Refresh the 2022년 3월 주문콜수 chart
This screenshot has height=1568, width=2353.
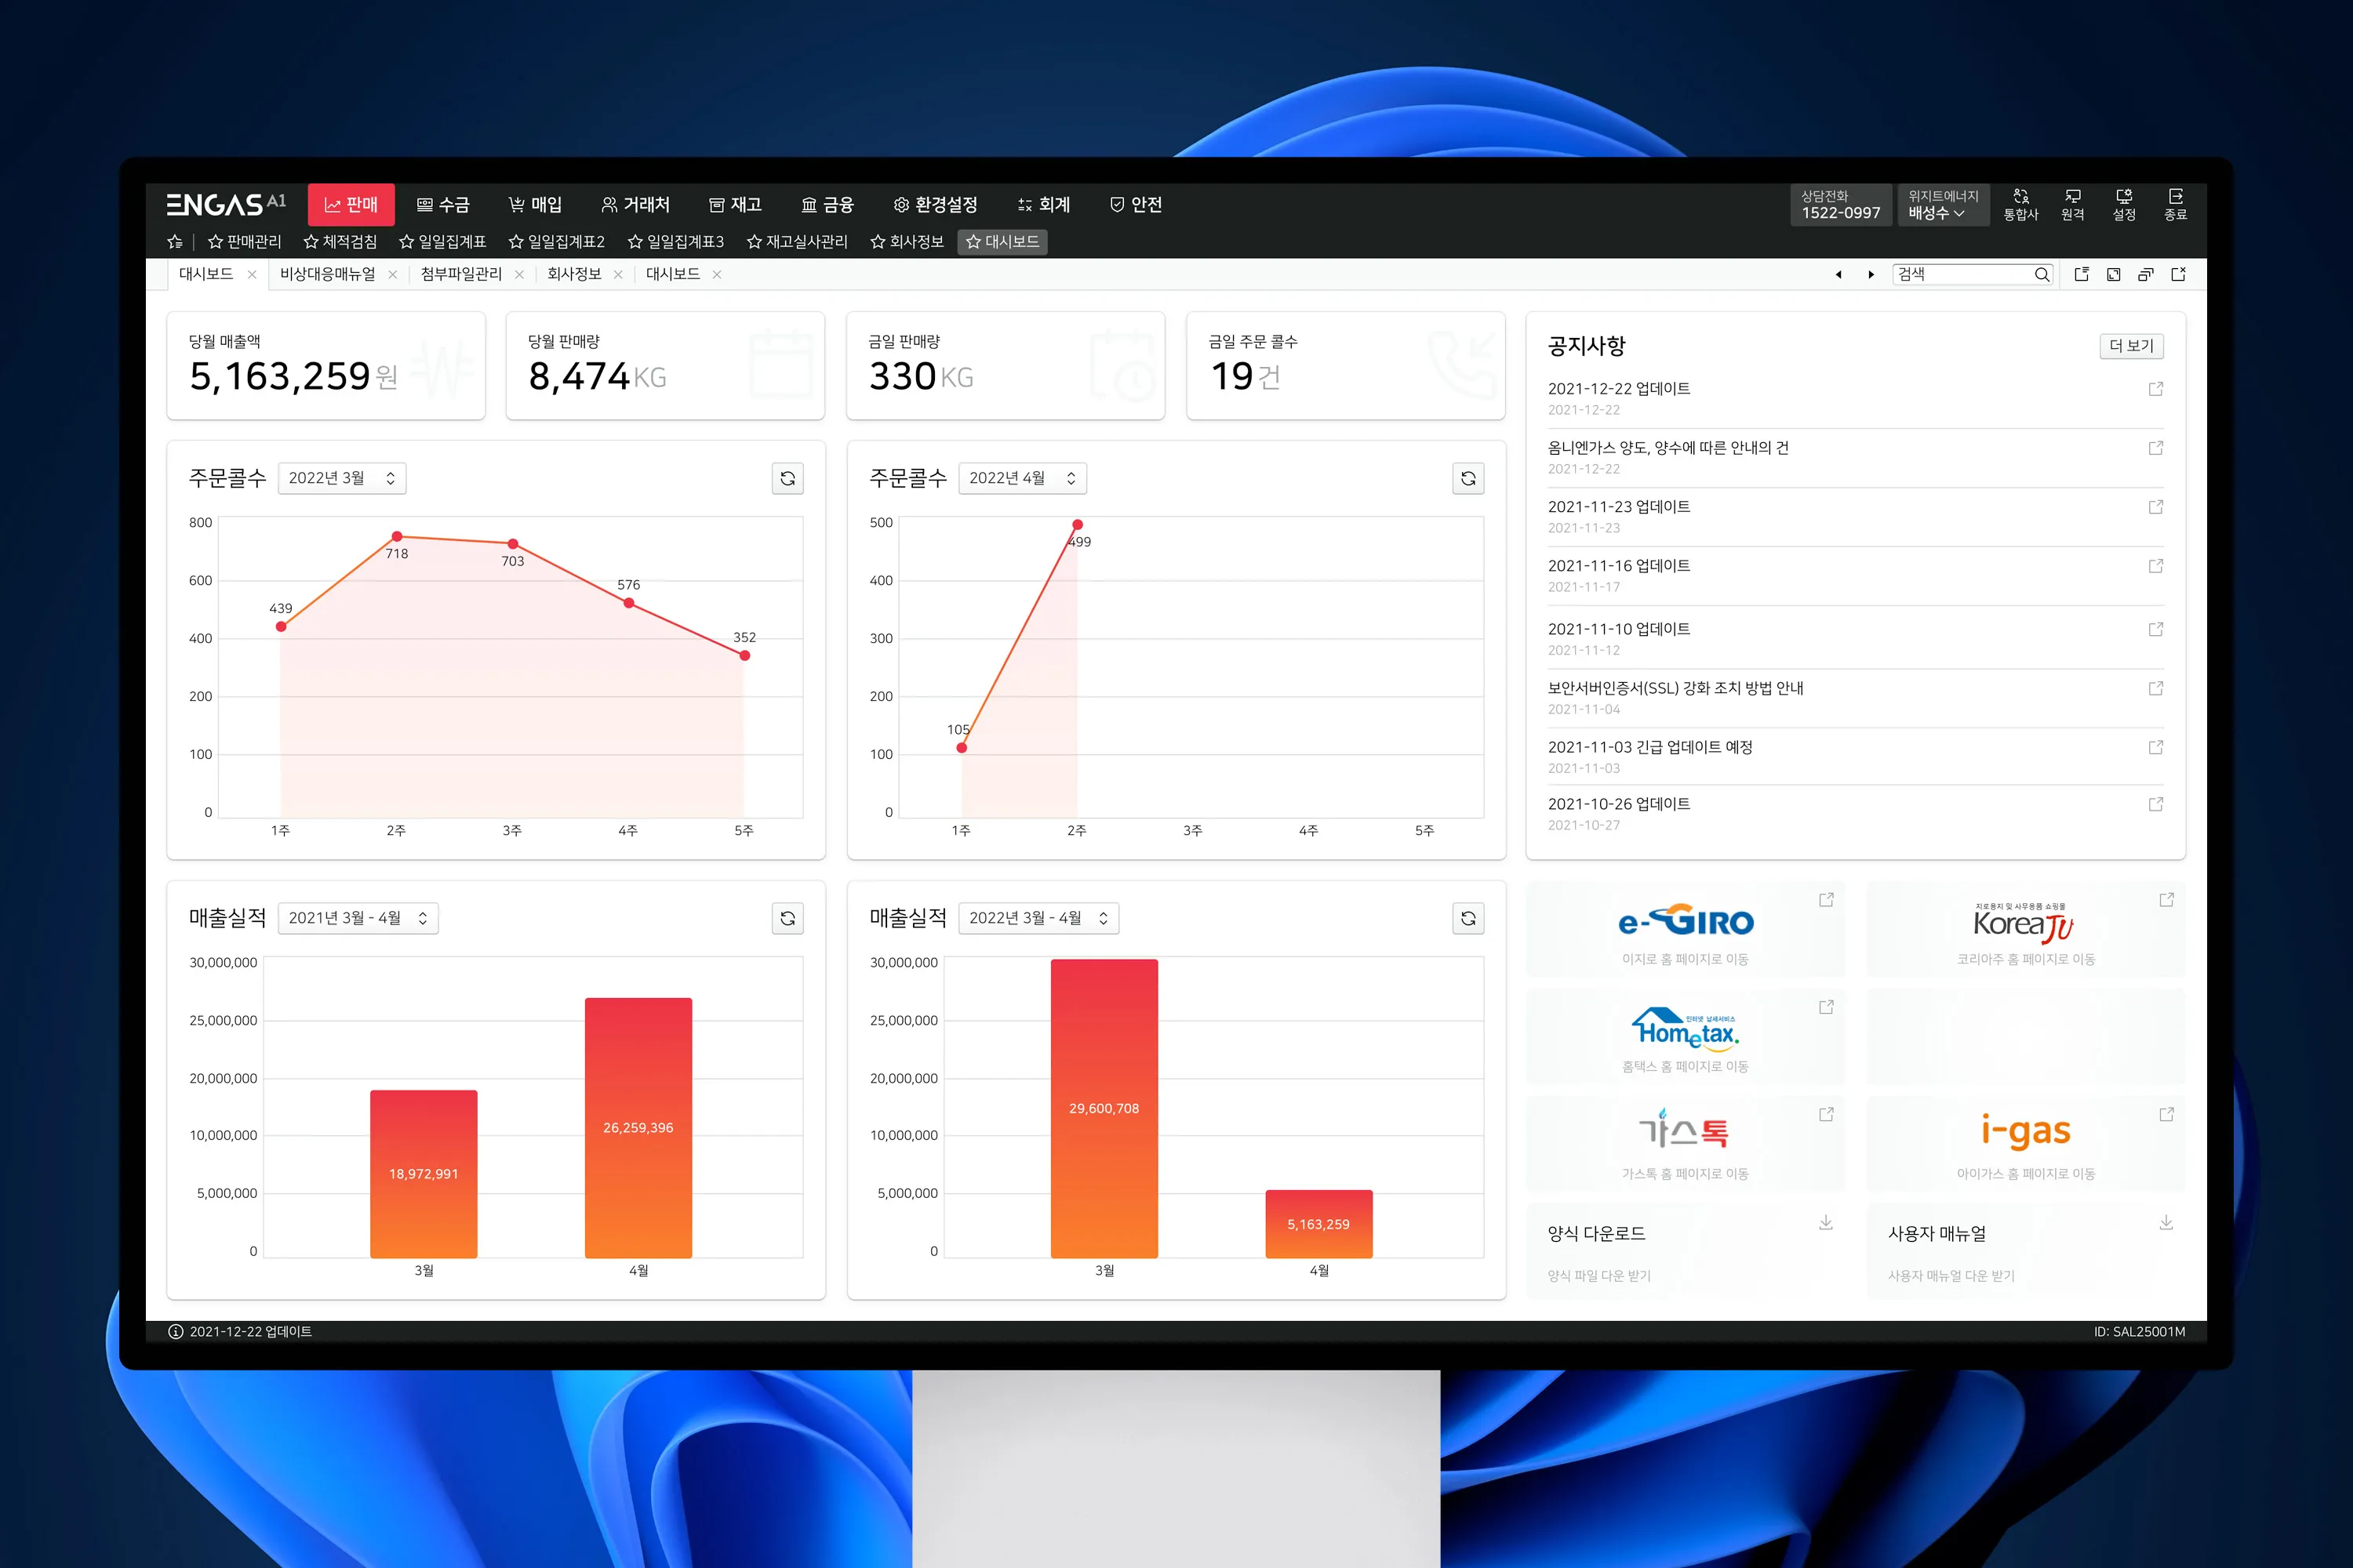787,478
